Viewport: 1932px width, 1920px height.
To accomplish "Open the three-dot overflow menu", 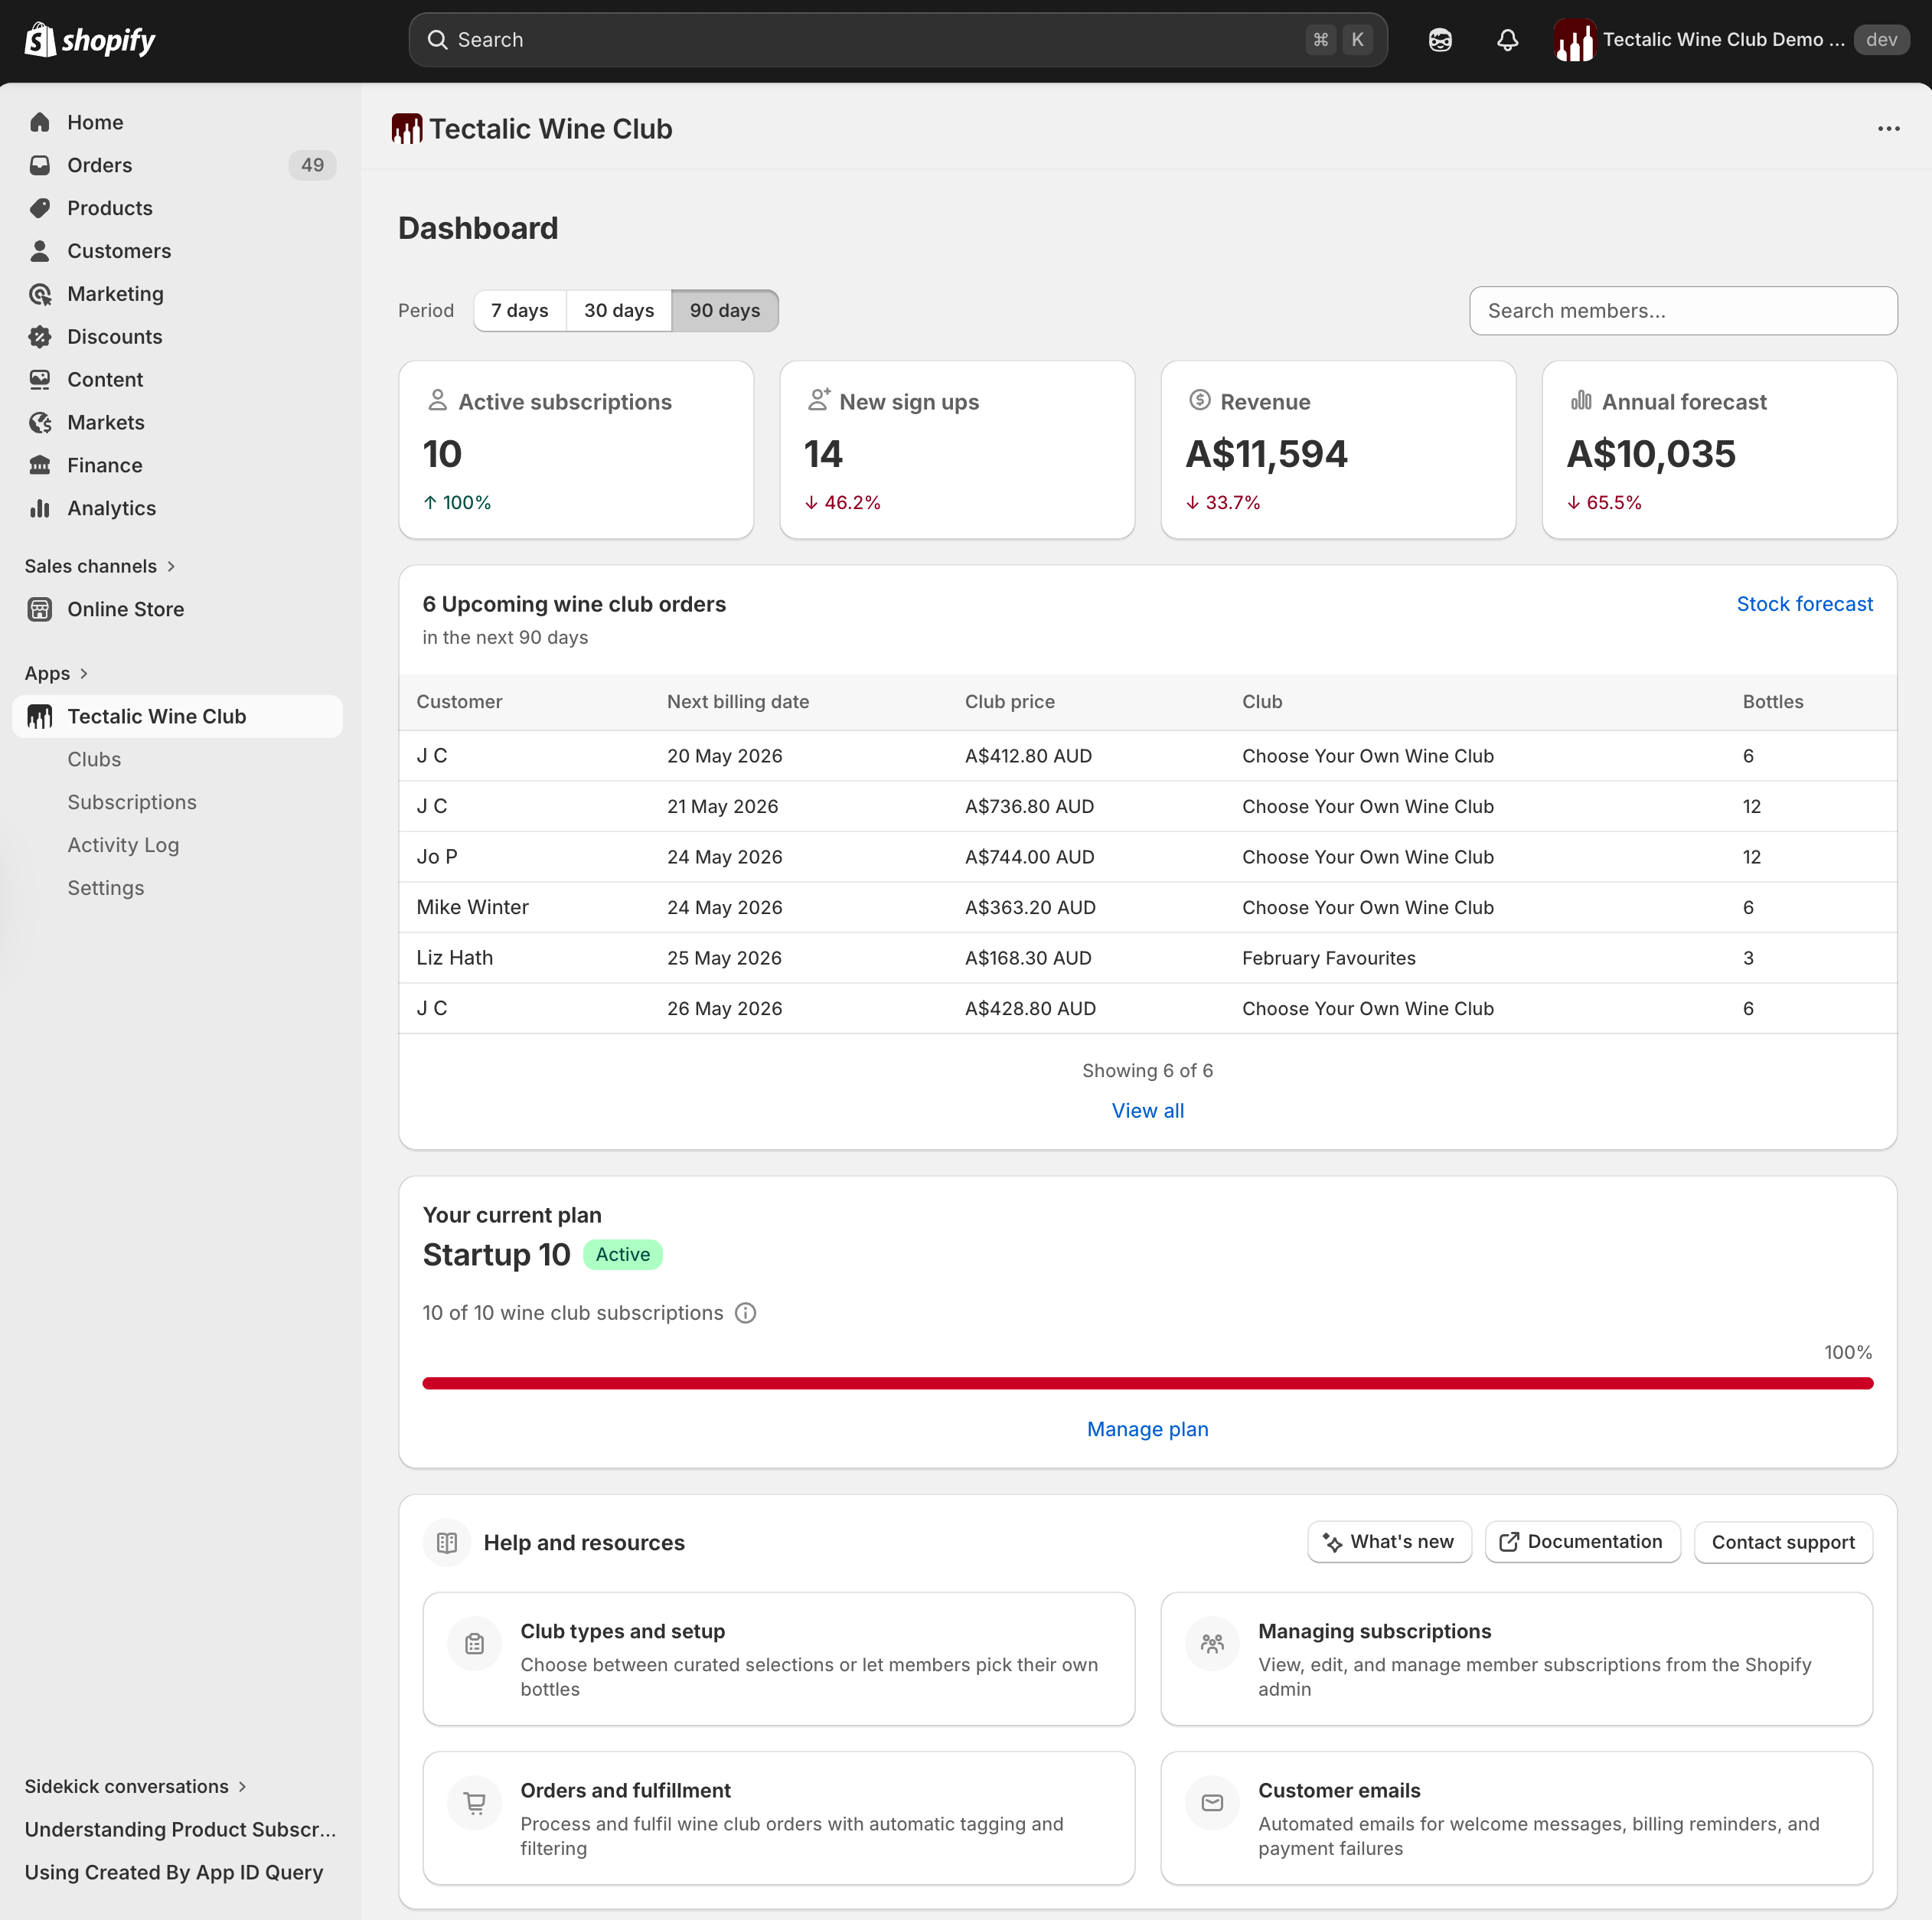I will click(x=1888, y=128).
